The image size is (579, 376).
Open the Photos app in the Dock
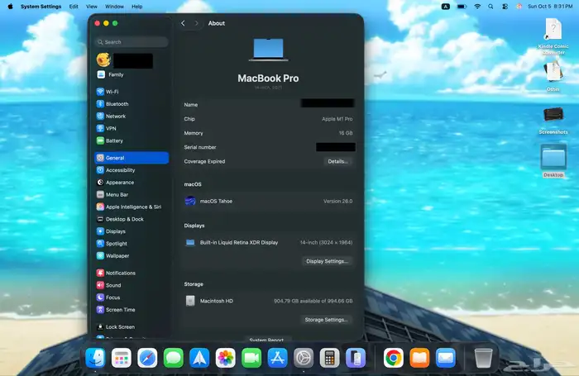pyautogui.click(x=225, y=358)
